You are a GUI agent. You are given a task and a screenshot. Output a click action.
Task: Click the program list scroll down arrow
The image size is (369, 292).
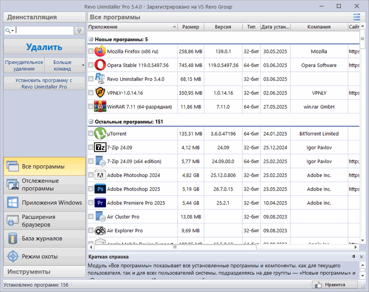[363, 241]
